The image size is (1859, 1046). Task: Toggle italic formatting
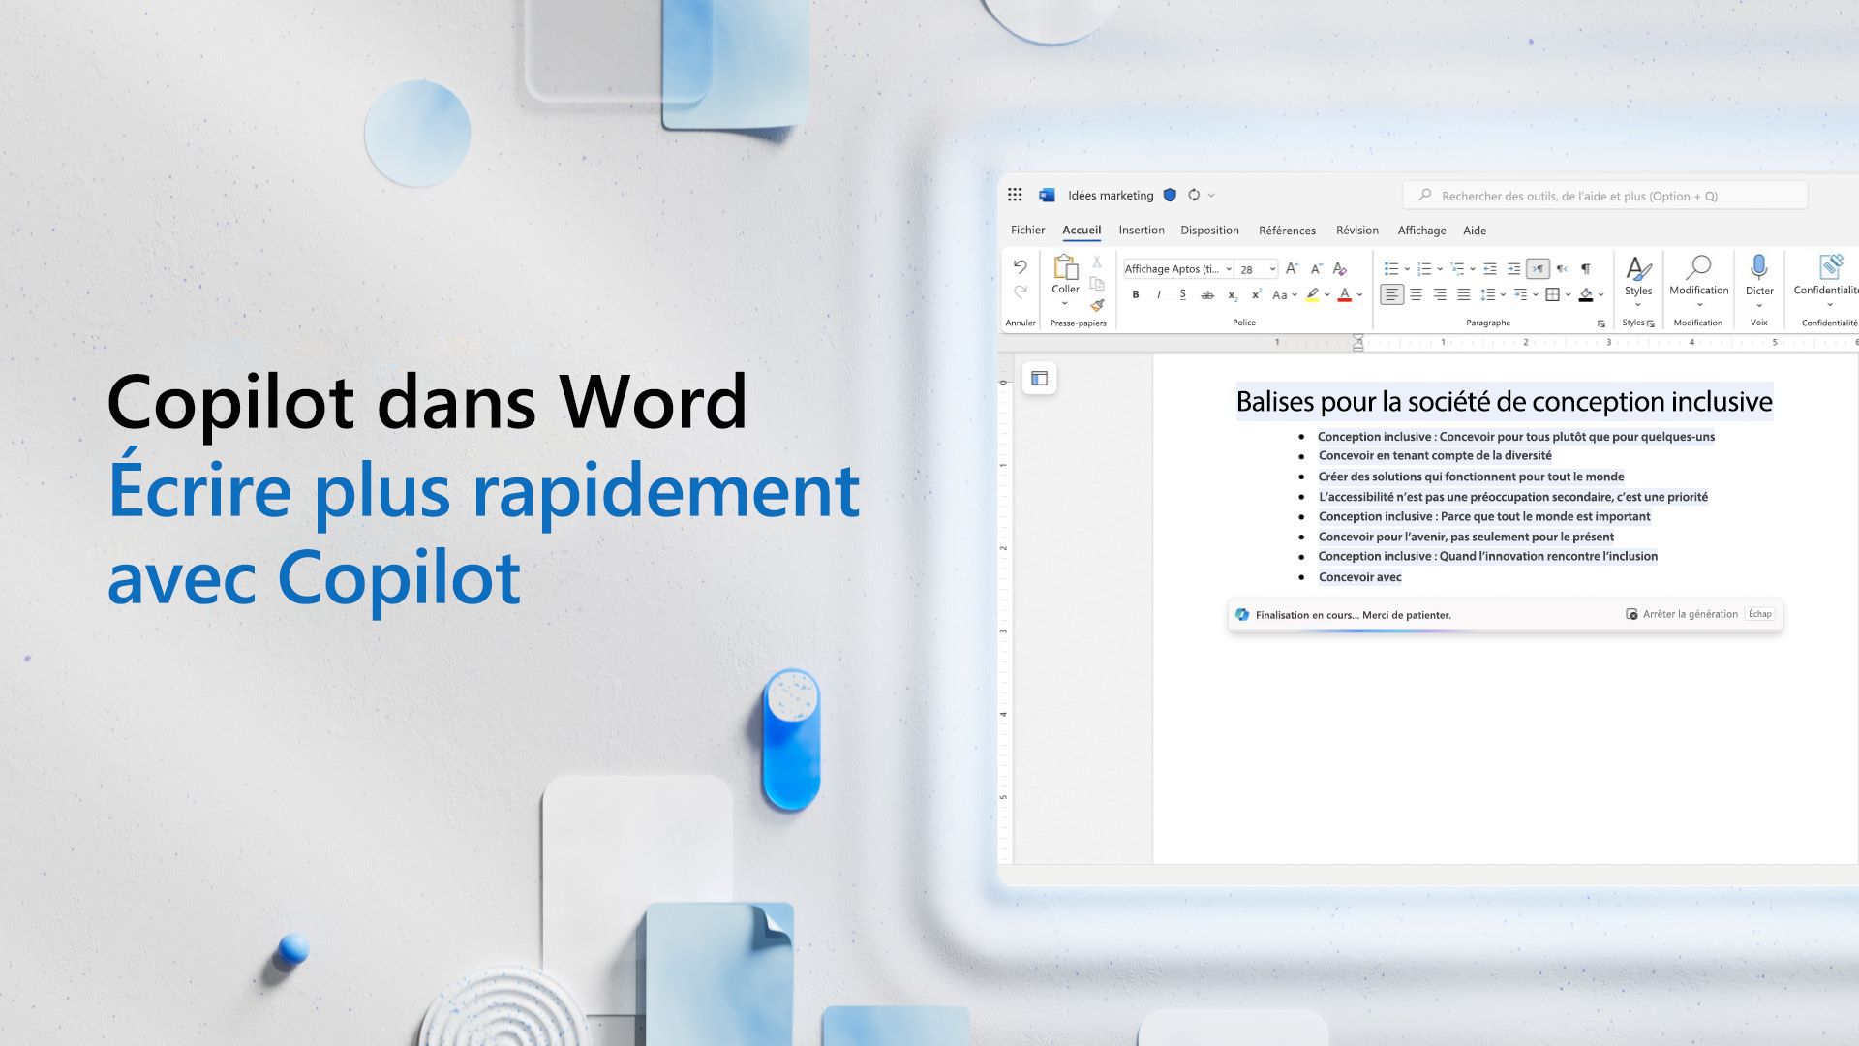coord(1159,294)
